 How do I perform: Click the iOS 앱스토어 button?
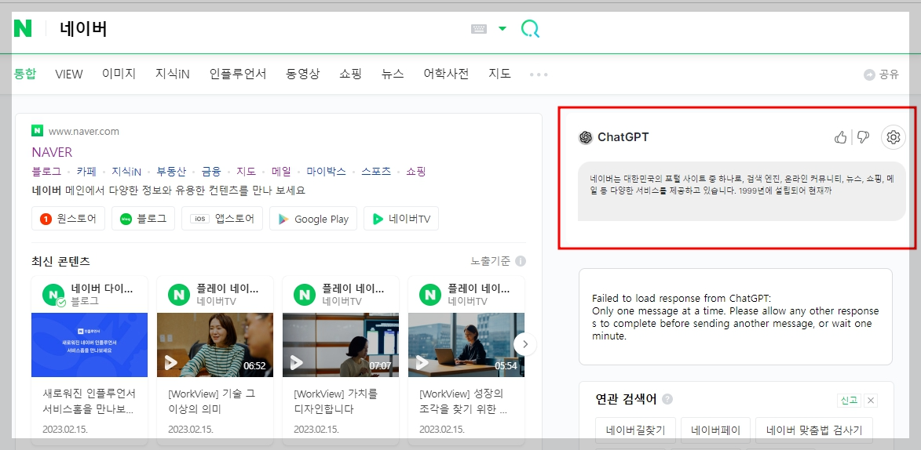point(222,219)
